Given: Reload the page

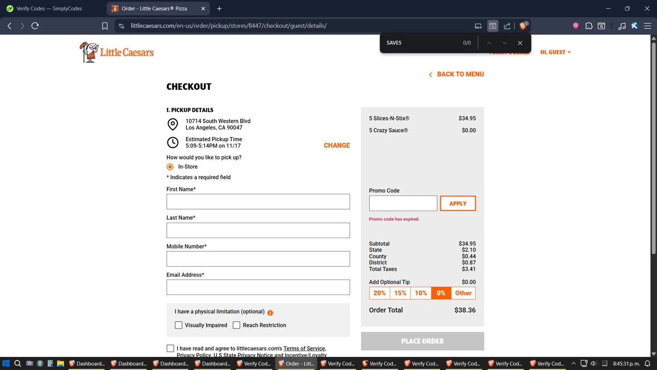Looking at the screenshot, I should point(35,26).
